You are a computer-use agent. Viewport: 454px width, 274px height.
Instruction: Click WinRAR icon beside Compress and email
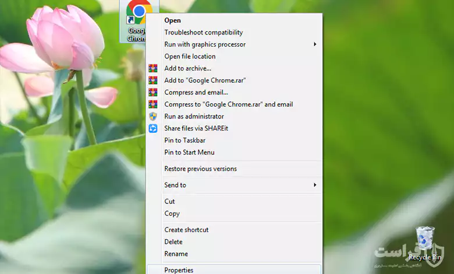(x=153, y=92)
